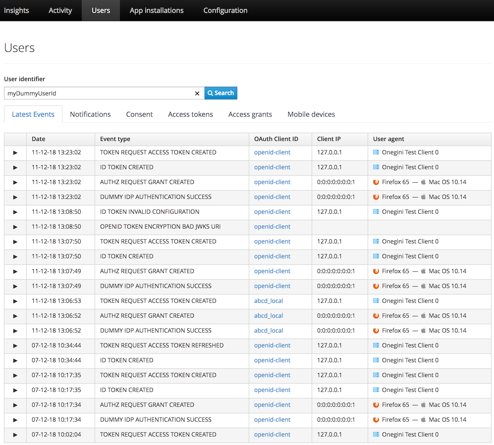Open openid-client link in TOKEN REFRESHED row
This screenshot has height=445, width=494.
coord(272,345)
